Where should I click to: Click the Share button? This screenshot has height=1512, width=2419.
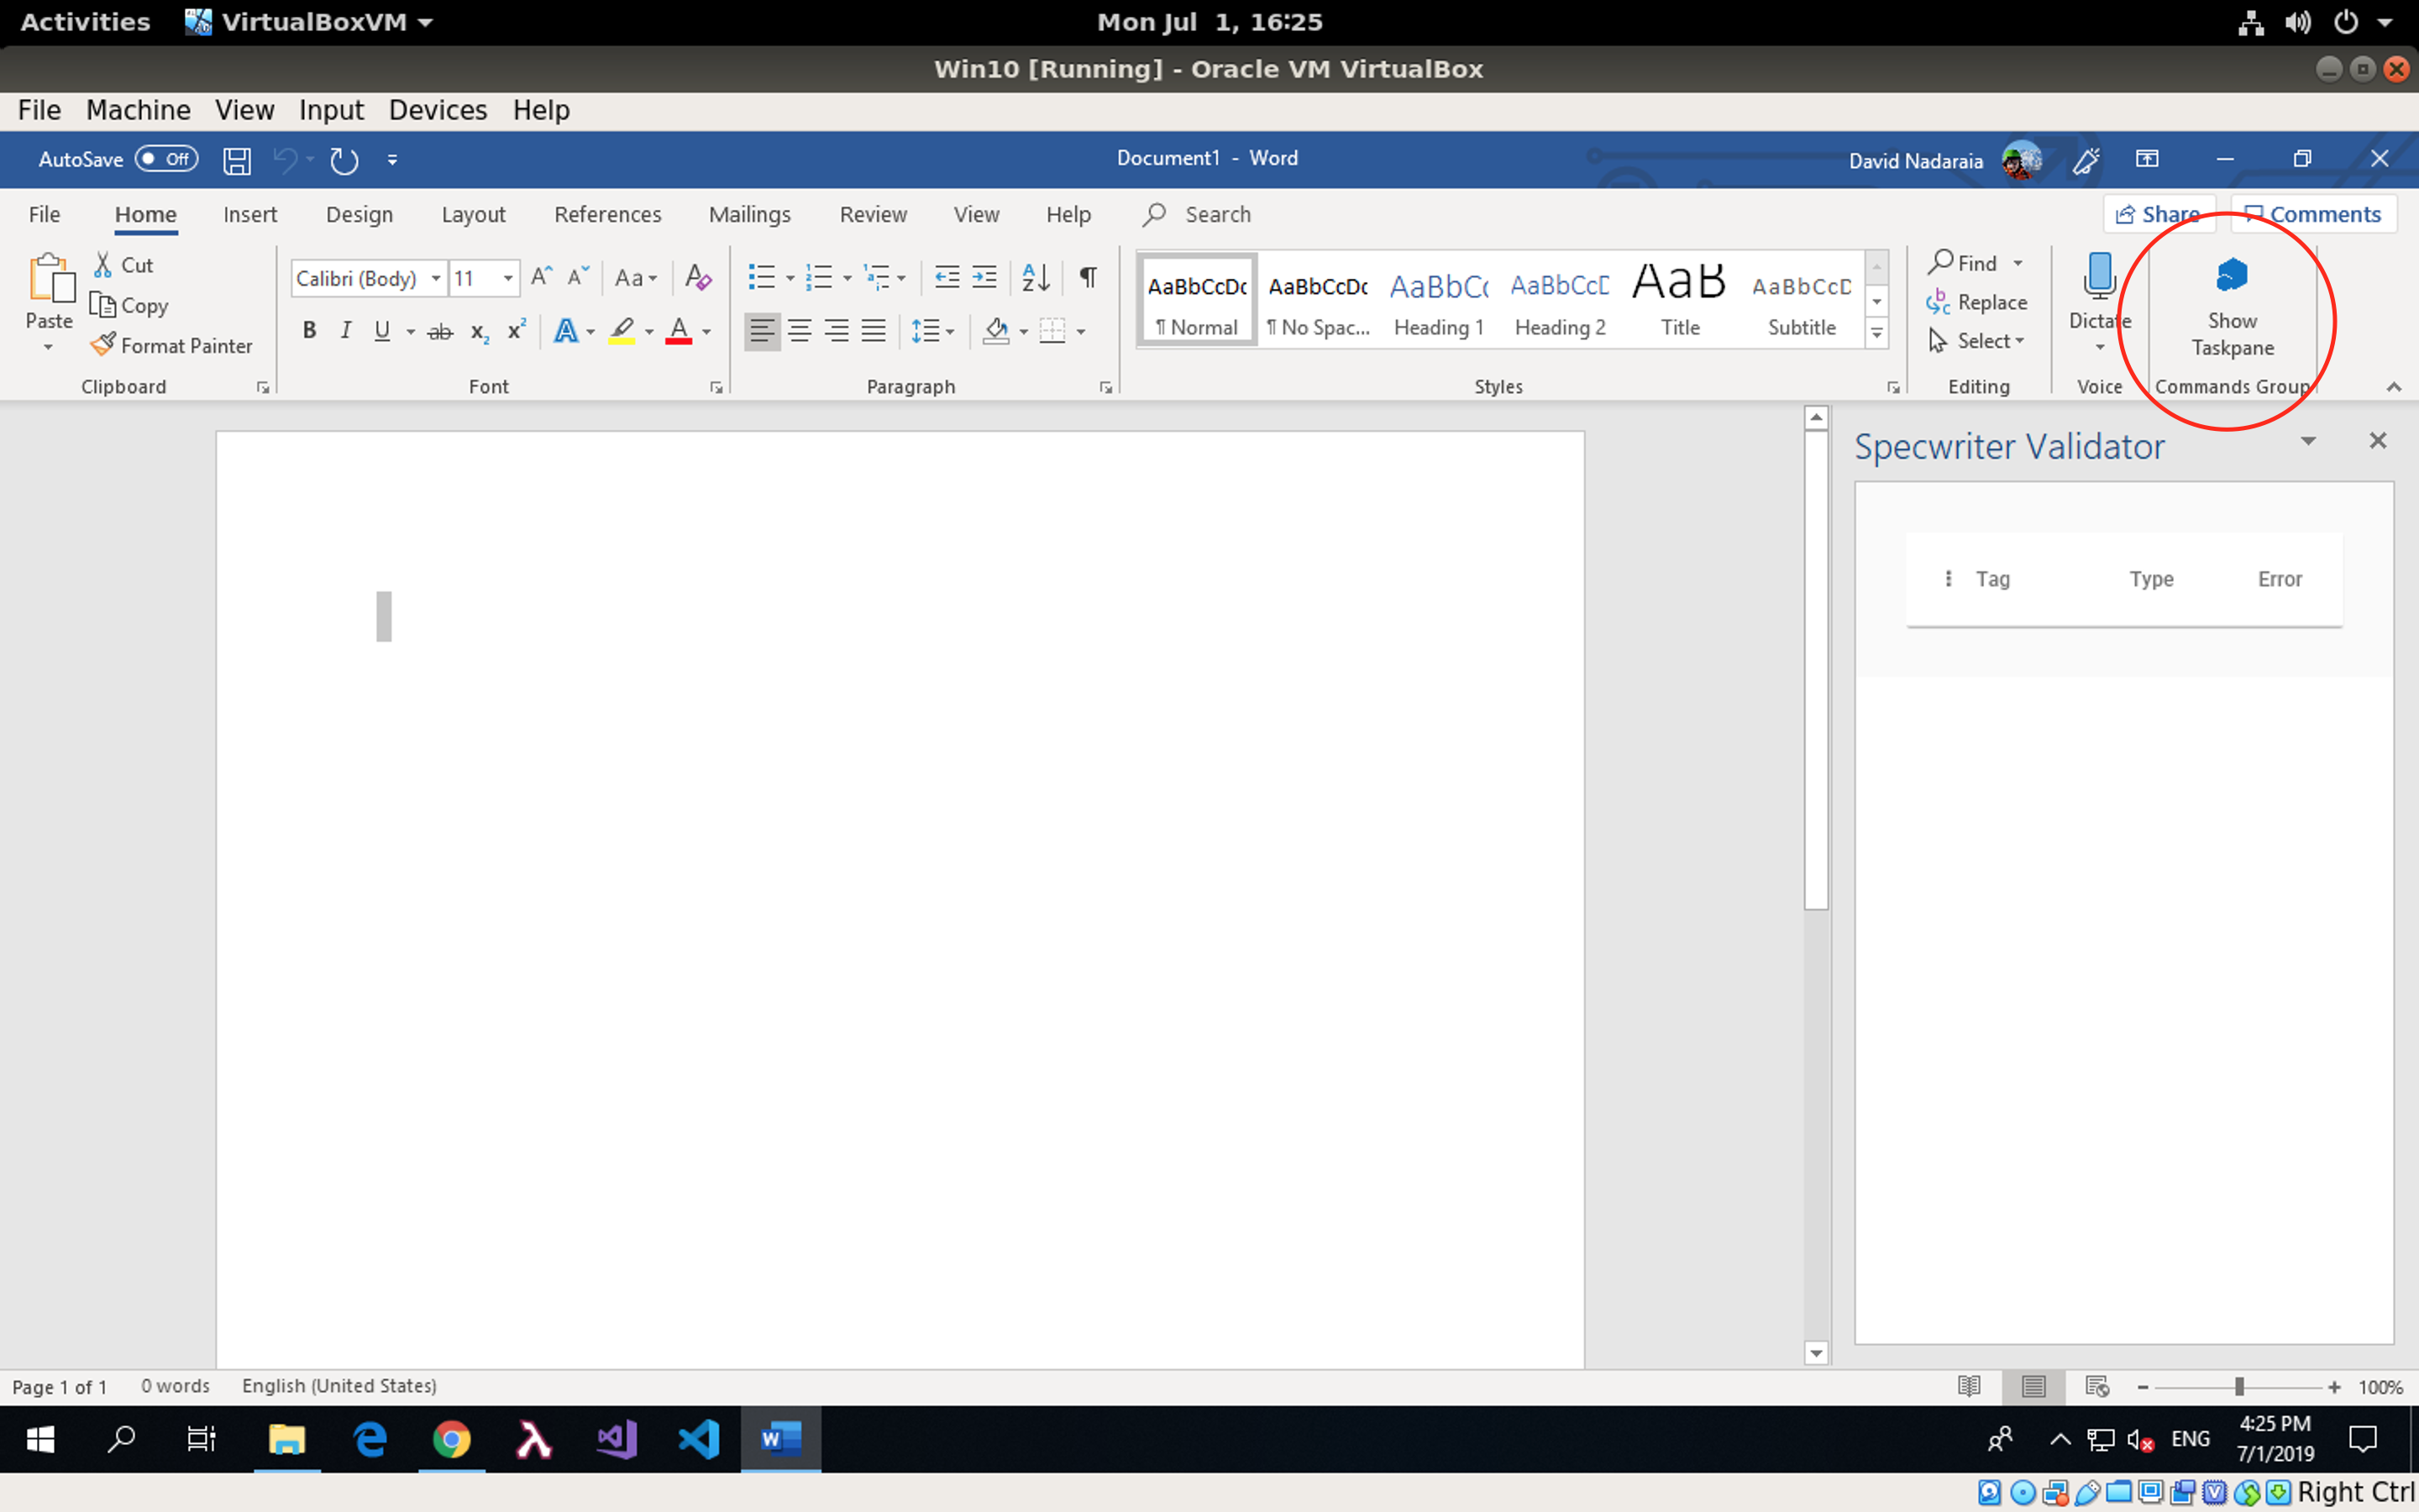click(2159, 214)
